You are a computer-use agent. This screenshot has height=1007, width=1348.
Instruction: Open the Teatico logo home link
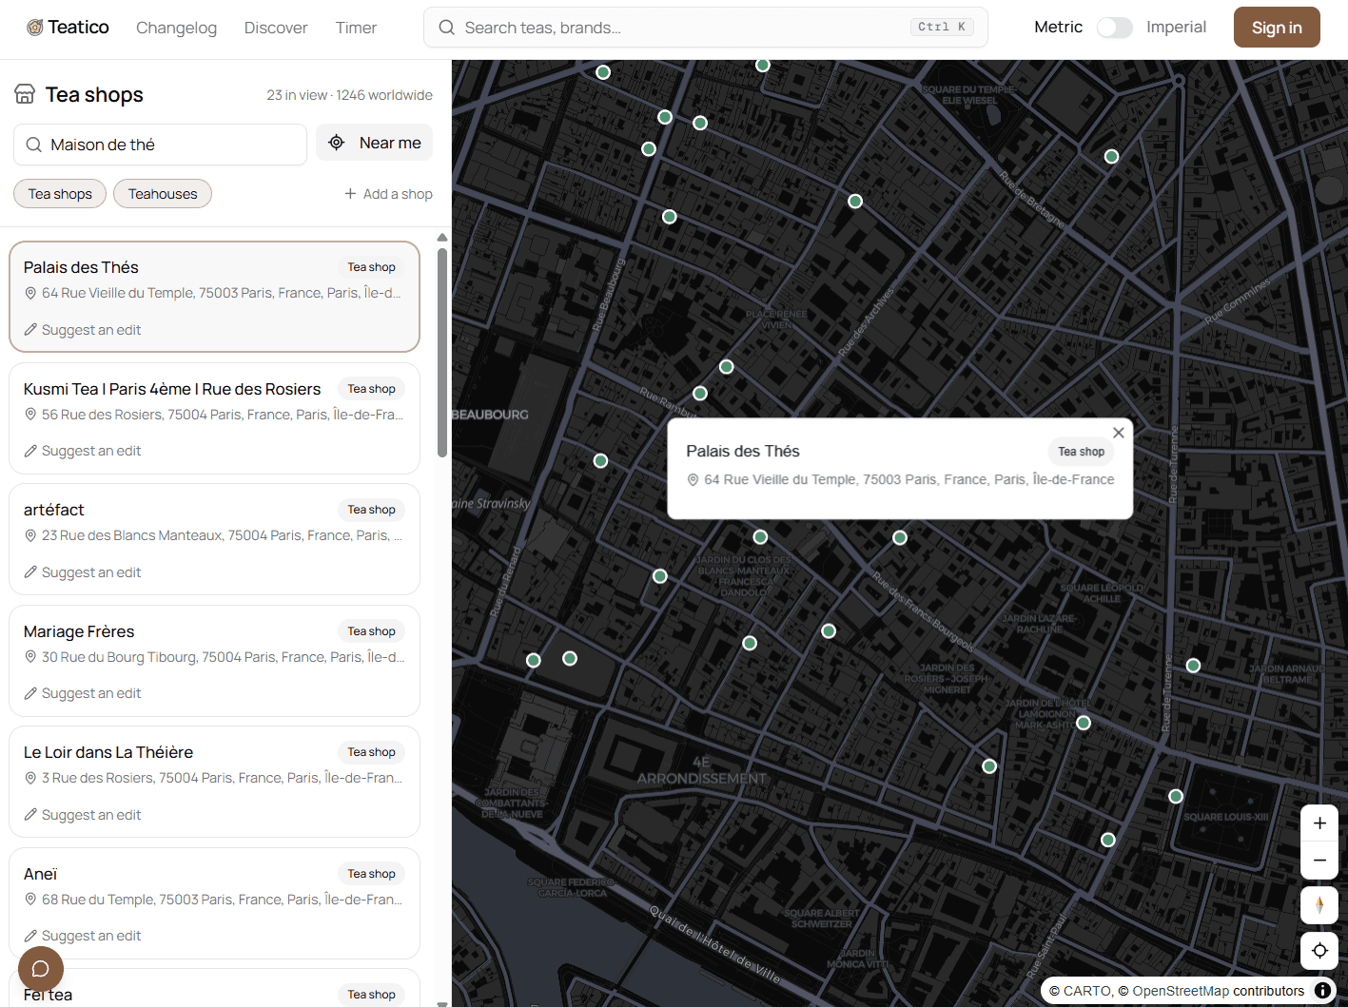pyautogui.click(x=68, y=28)
